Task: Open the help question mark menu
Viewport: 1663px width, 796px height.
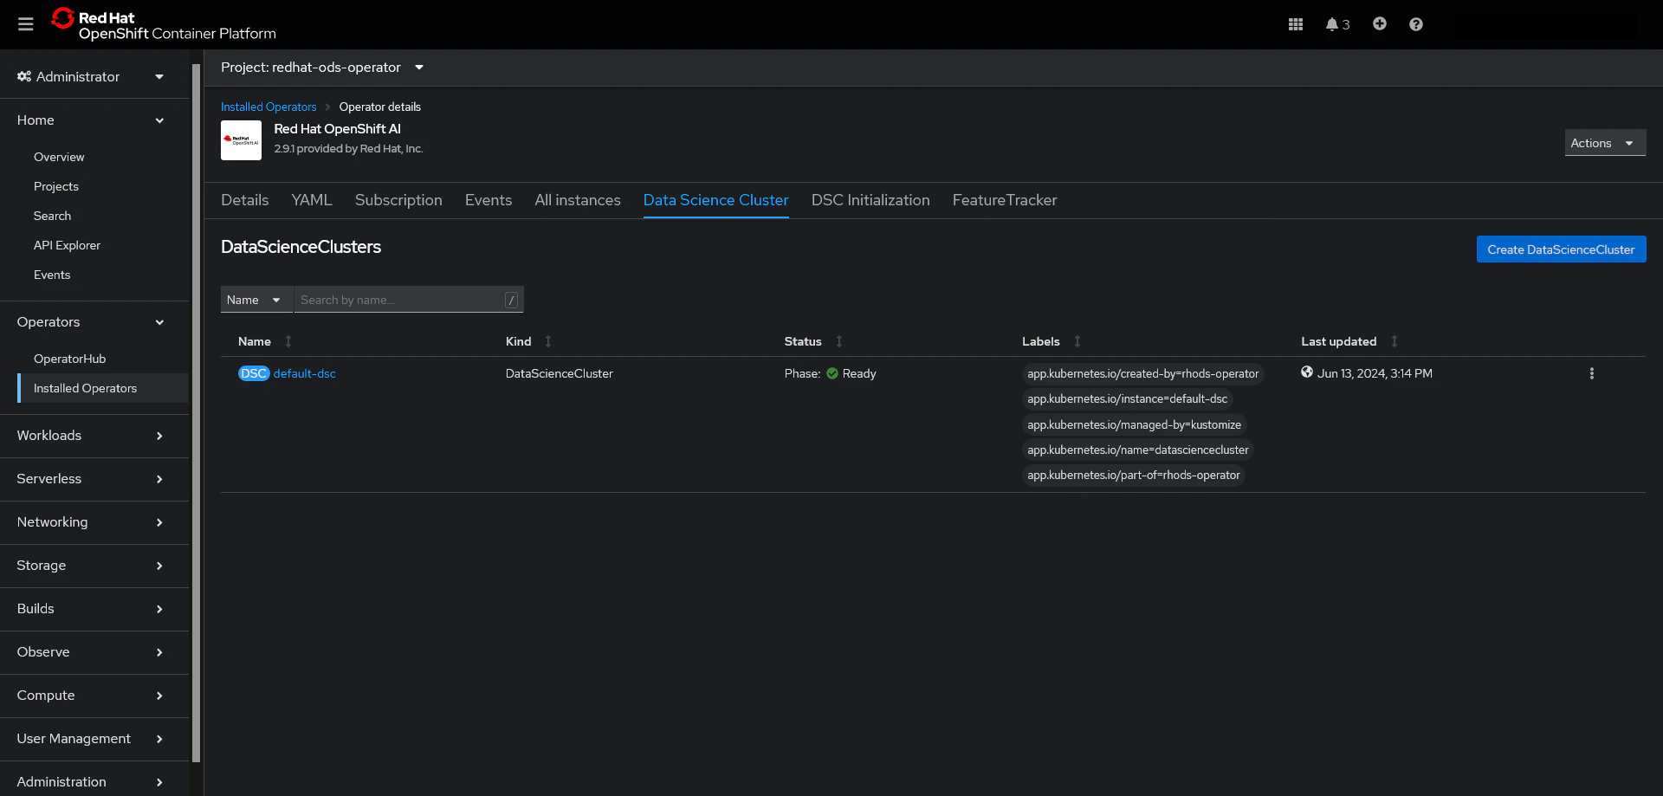Action: (x=1416, y=24)
